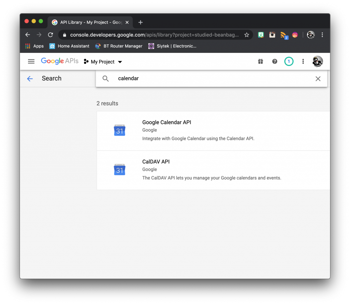The height and width of the screenshot is (305, 350).
Task: Open the Siytek Electronic bookmark
Action: click(172, 46)
